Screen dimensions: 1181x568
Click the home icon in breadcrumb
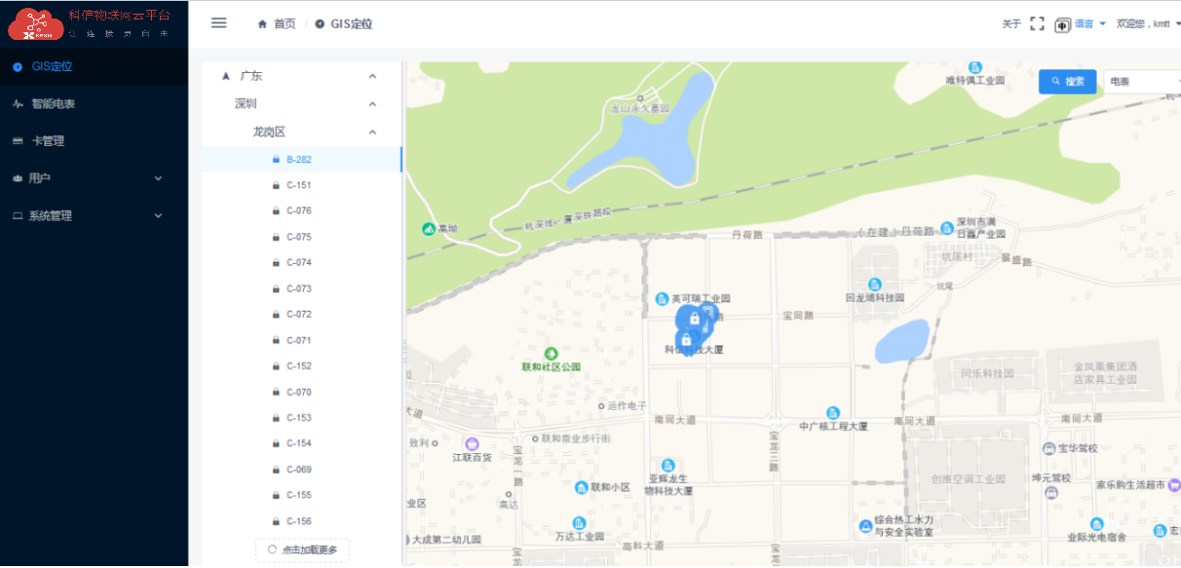coord(262,24)
